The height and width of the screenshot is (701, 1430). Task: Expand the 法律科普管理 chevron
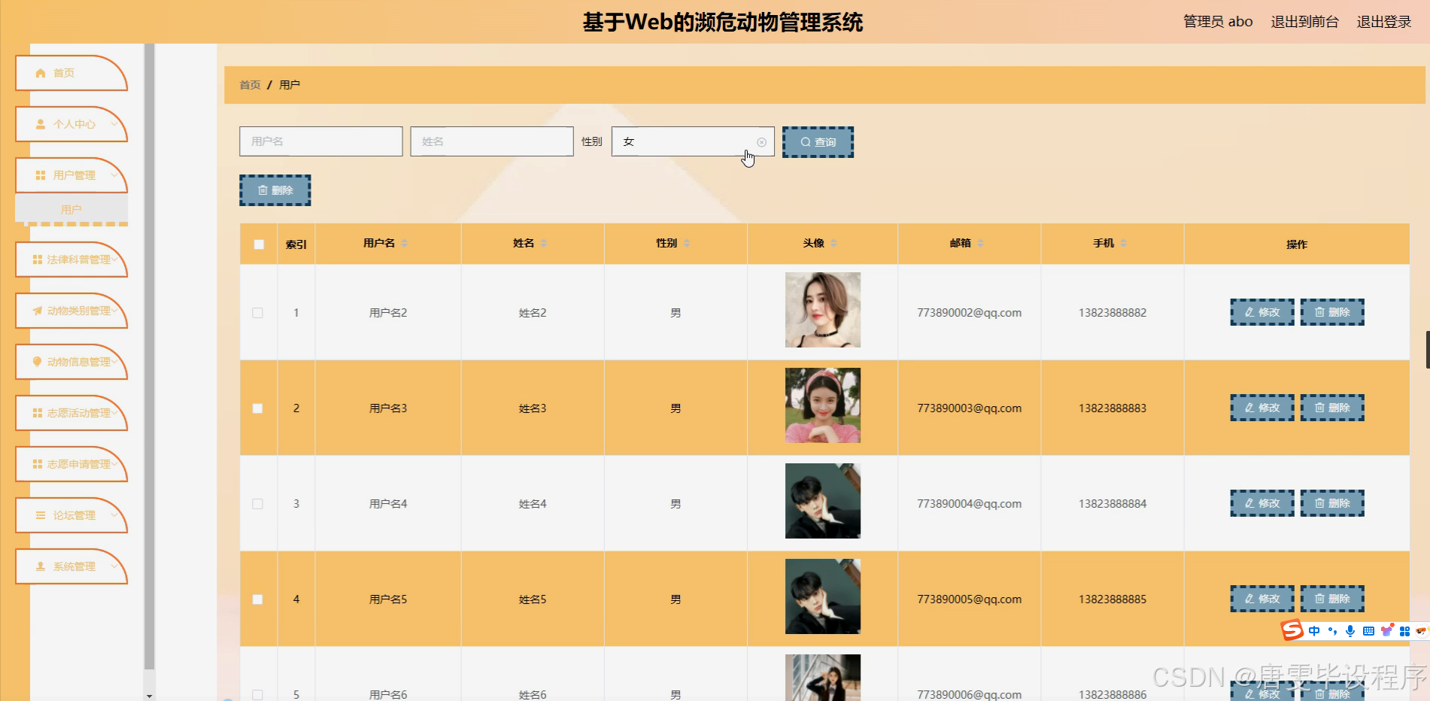[114, 259]
